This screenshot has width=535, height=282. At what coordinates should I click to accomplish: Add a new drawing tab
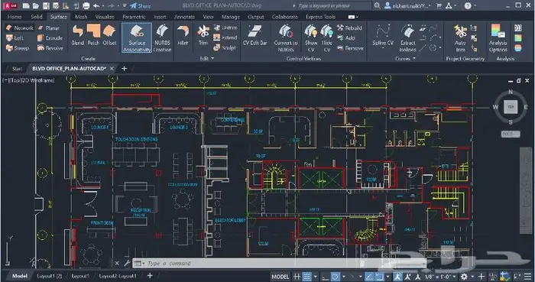[x=124, y=69]
